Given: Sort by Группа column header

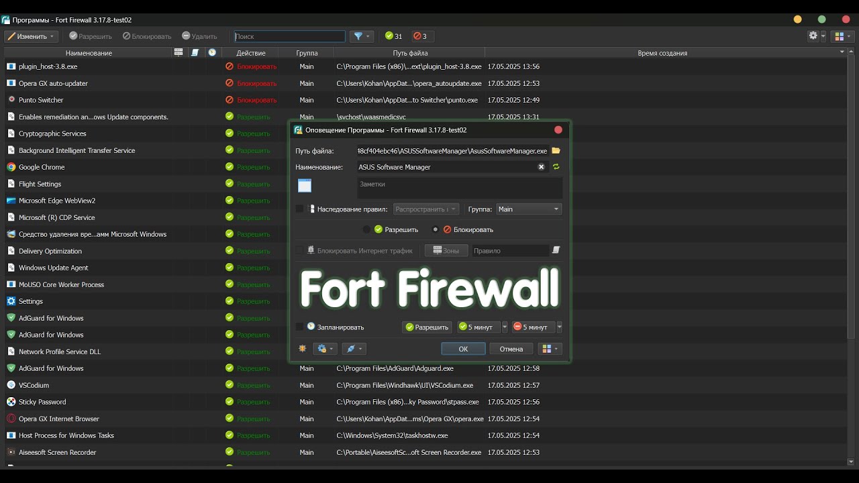Looking at the screenshot, I should (307, 52).
